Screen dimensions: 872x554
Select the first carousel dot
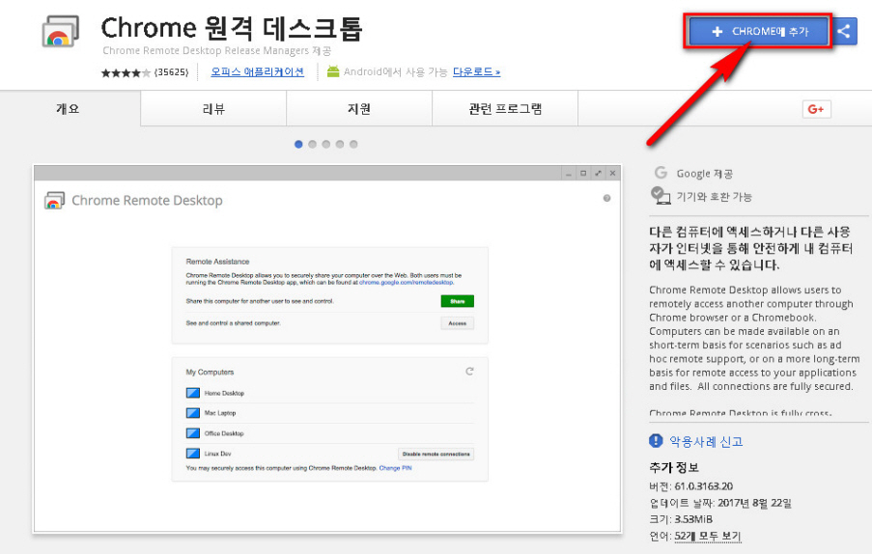point(298,145)
